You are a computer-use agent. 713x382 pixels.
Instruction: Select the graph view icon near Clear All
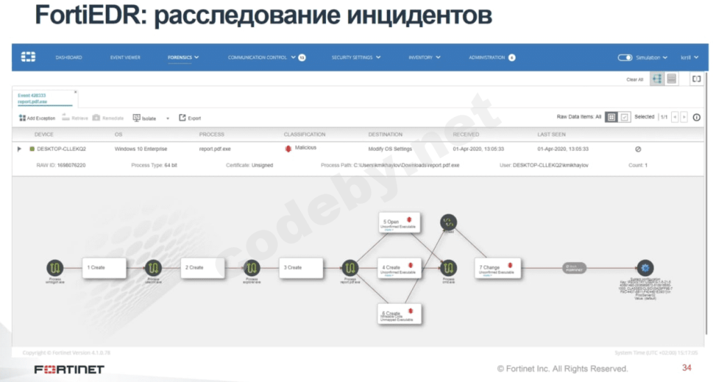tap(657, 79)
